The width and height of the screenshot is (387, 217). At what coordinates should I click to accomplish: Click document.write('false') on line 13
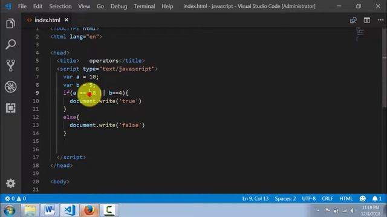107,125
